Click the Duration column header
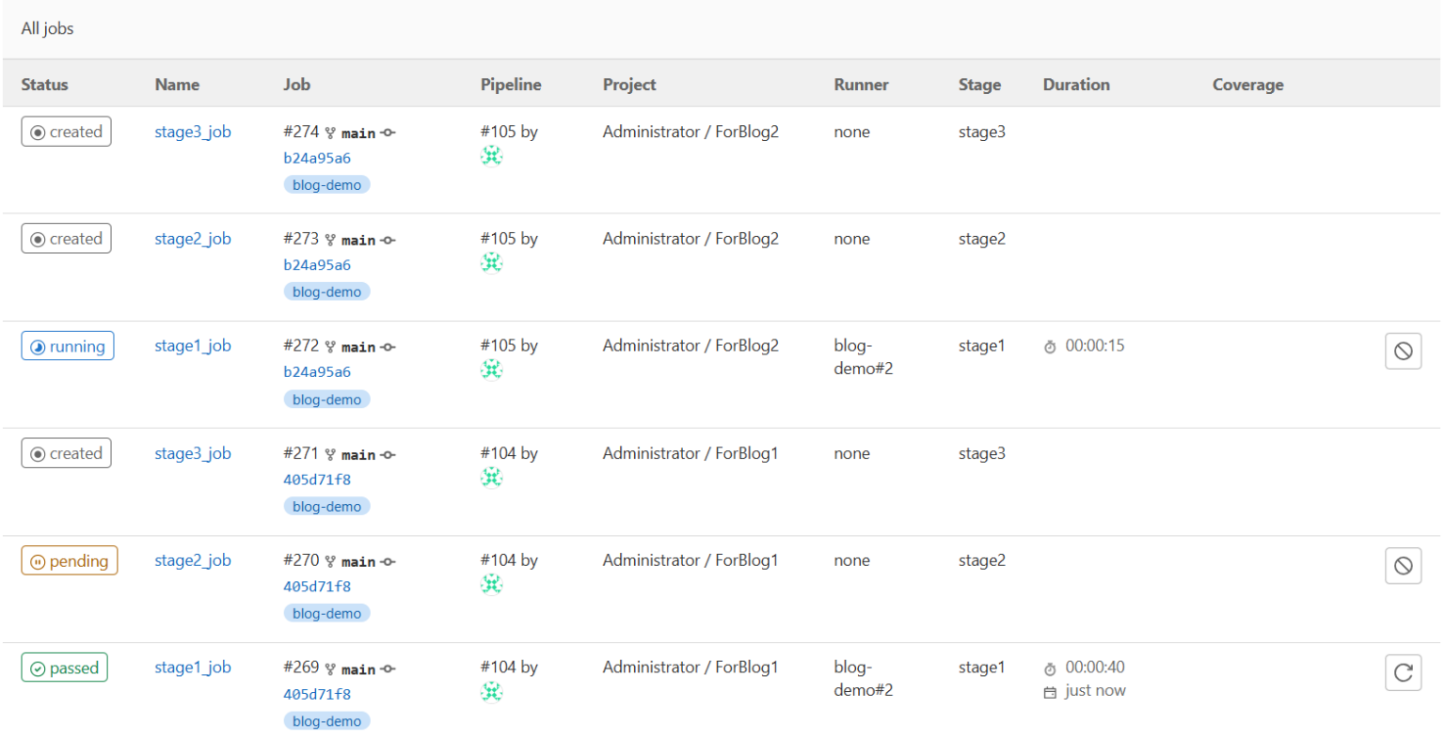Viewport: 1445px width, 739px height. [x=1076, y=84]
